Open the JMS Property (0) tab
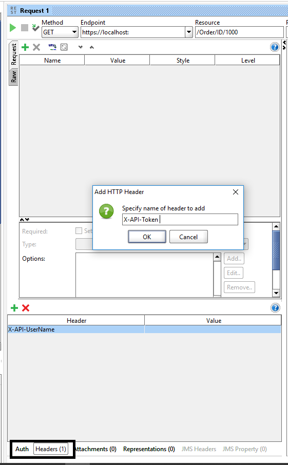 click(245, 449)
